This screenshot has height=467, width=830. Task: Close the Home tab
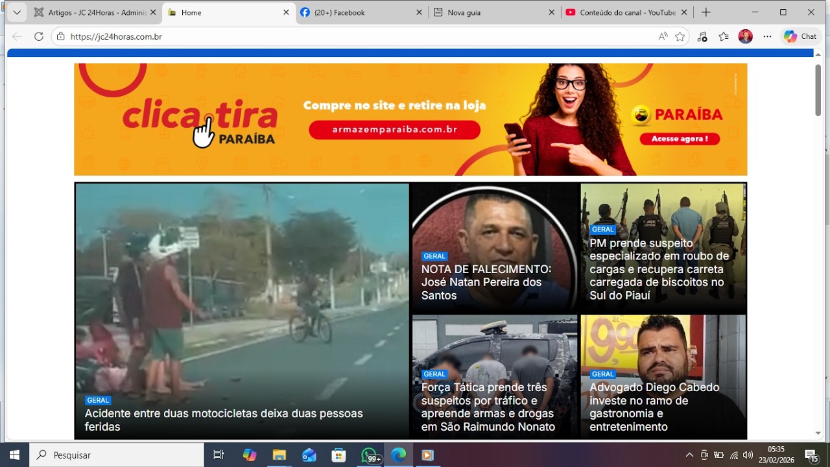(286, 12)
